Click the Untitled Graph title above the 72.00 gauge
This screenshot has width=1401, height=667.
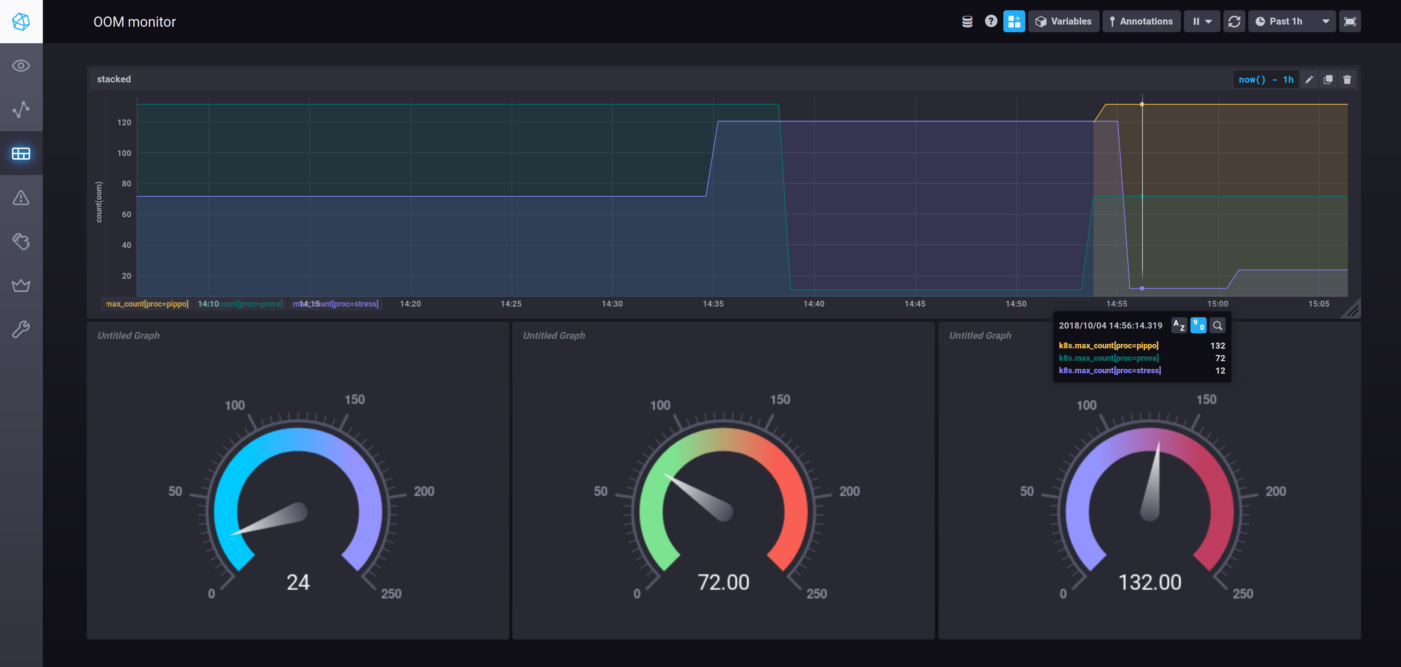[554, 336]
